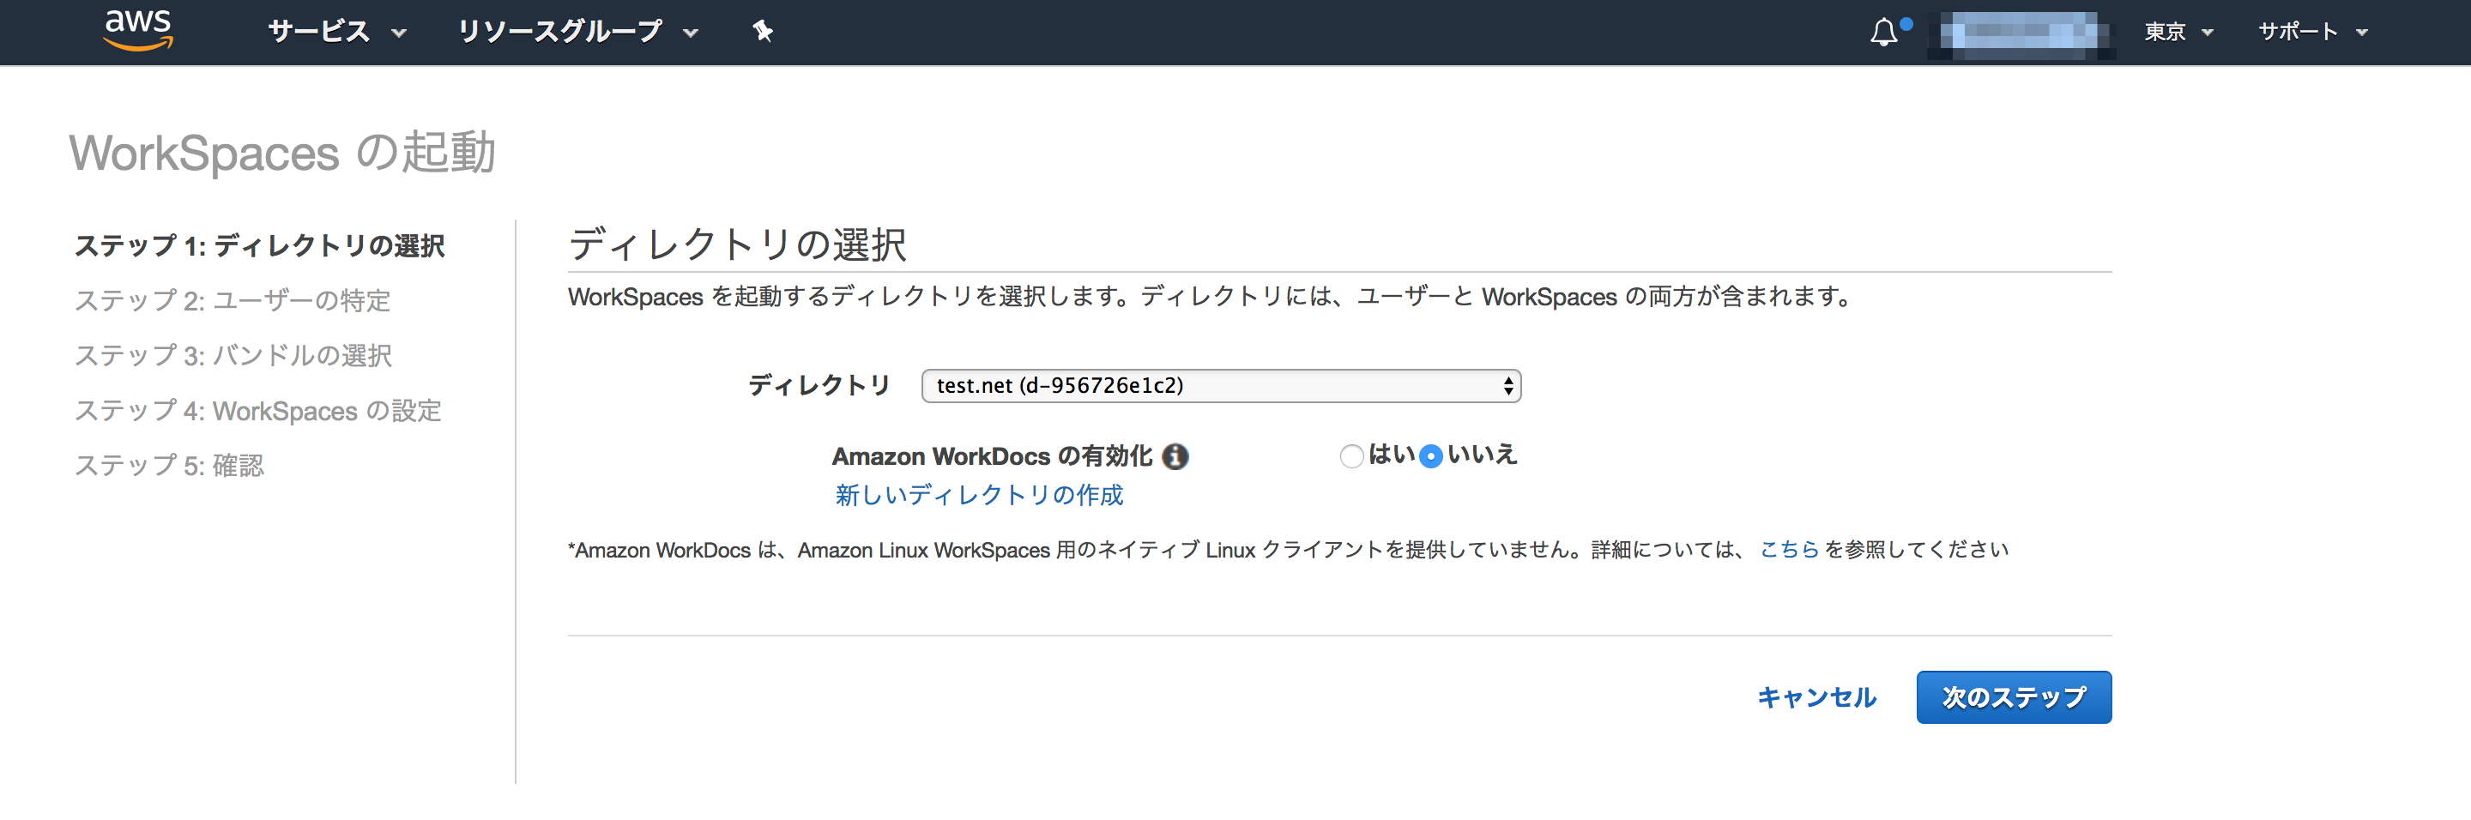Select はい for Amazon WorkDocs 有効化
This screenshot has width=2471, height=820.
(x=1351, y=457)
